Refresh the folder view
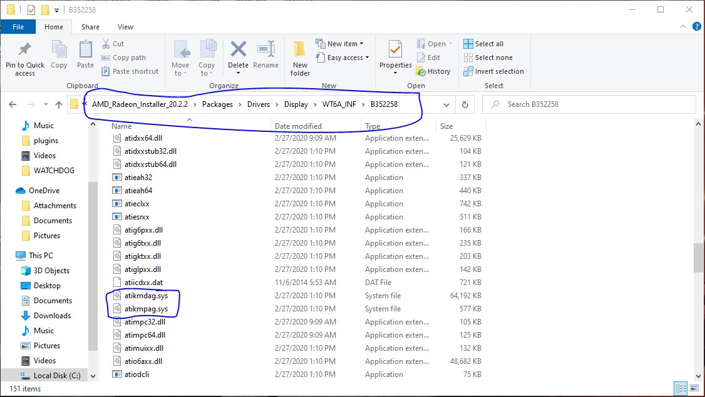The image size is (705, 397). pyautogui.click(x=465, y=104)
